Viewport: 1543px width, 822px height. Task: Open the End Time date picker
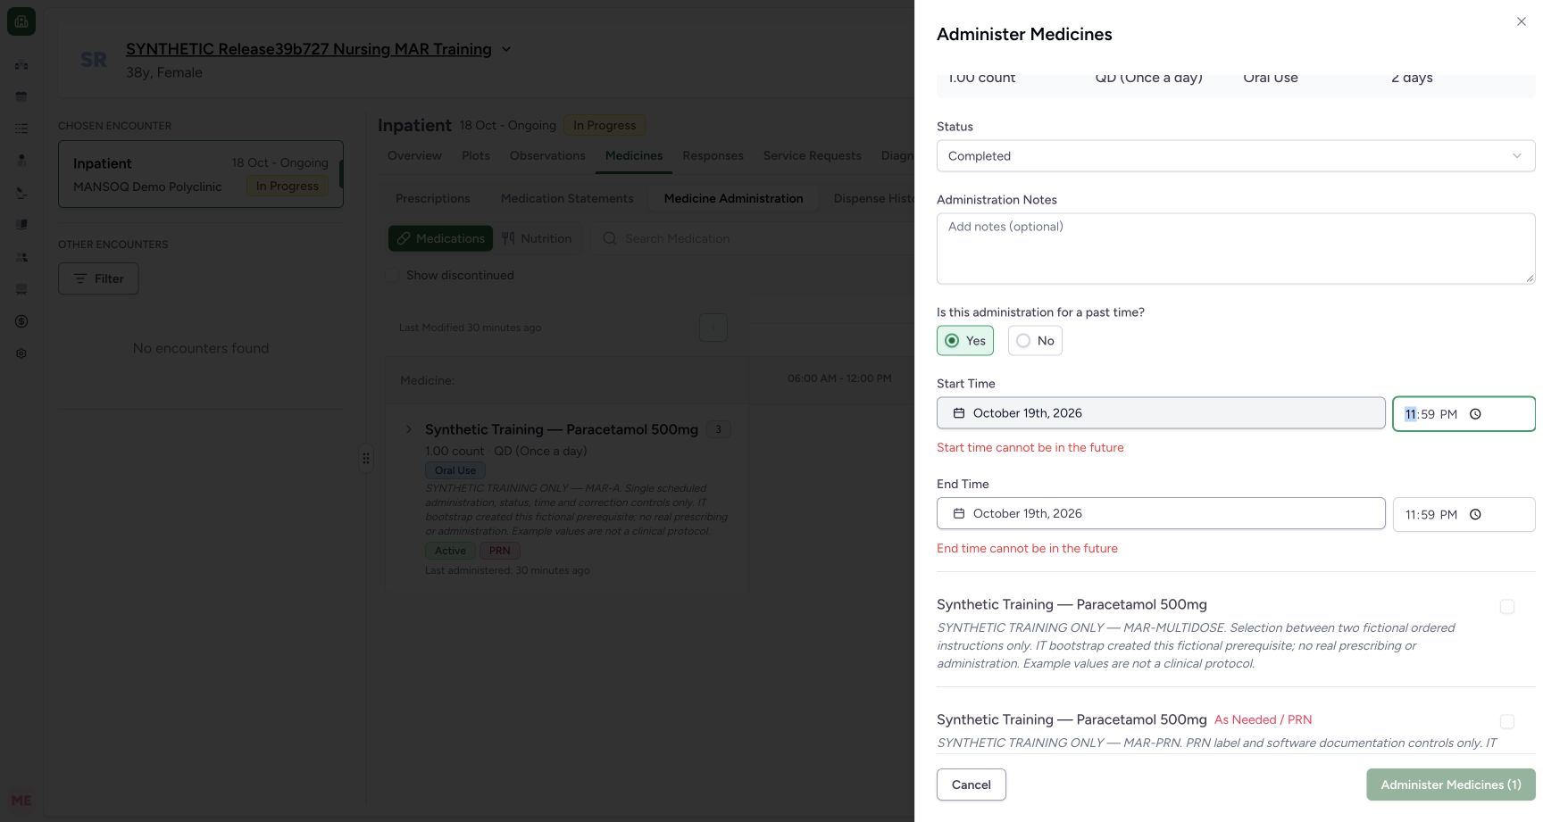1161,514
